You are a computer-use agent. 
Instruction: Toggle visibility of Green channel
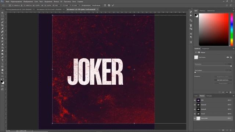point(195,109)
